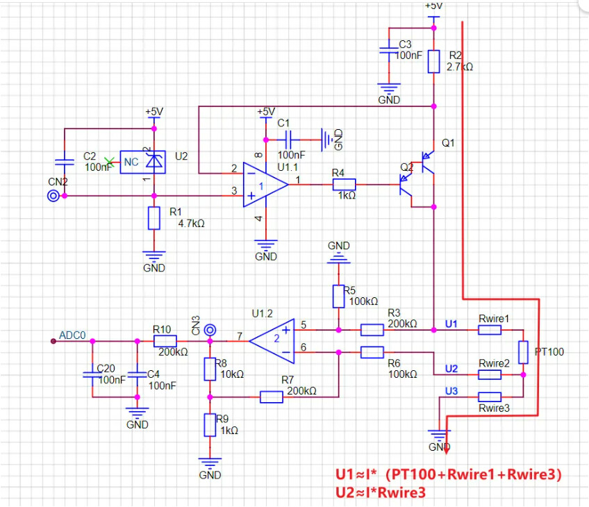Viewport: 589px width, 507px height.
Task: Select resistor R1 4.7kΩ
Action: pyautogui.click(x=154, y=218)
